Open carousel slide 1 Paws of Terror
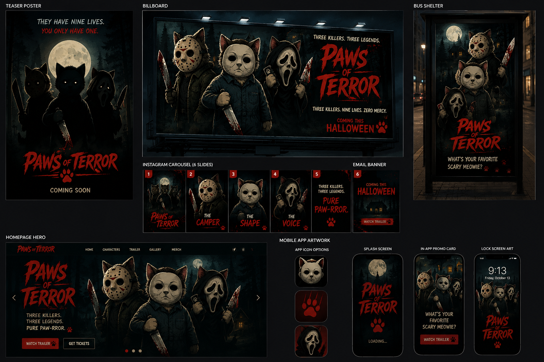Image resolution: width=544 pixels, height=362 pixels. click(x=164, y=201)
